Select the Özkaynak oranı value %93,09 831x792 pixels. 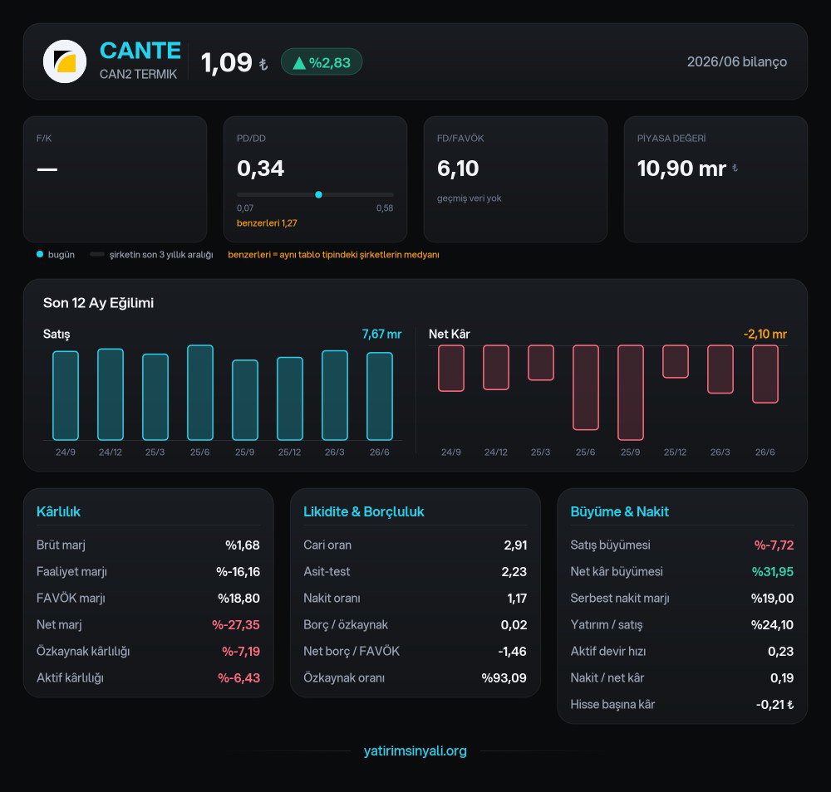(x=504, y=677)
